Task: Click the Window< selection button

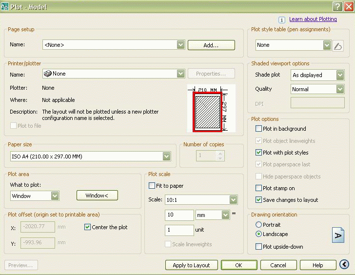Action: coord(97,196)
